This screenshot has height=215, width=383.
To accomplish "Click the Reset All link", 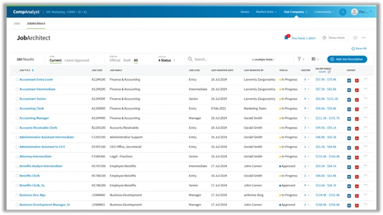I will click(359, 48).
